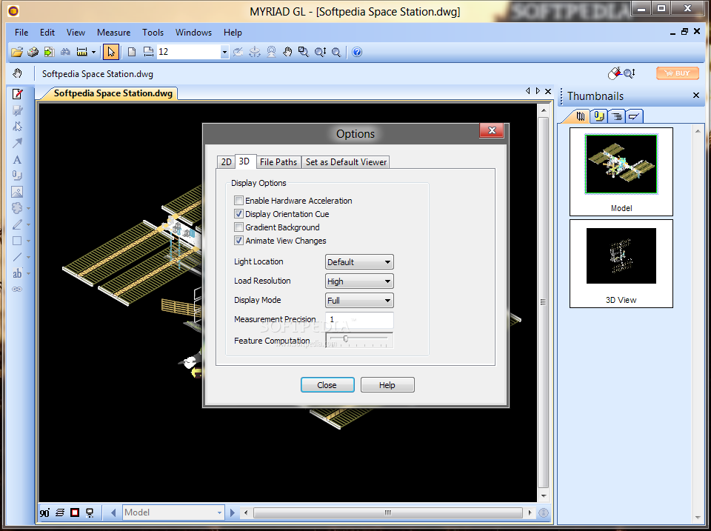Select the image stamp tool
The height and width of the screenshot is (531, 711).
point(17,192)
